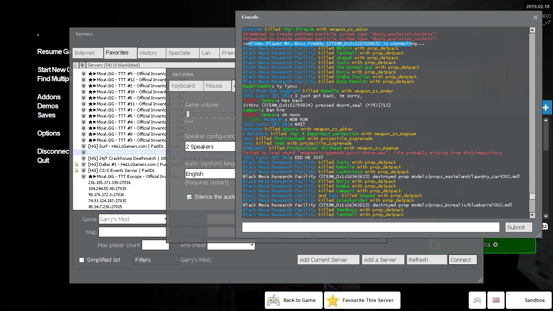Switch to the Lan tab in Servers
The width and height of the screenshot is (553, 311).
210,53
